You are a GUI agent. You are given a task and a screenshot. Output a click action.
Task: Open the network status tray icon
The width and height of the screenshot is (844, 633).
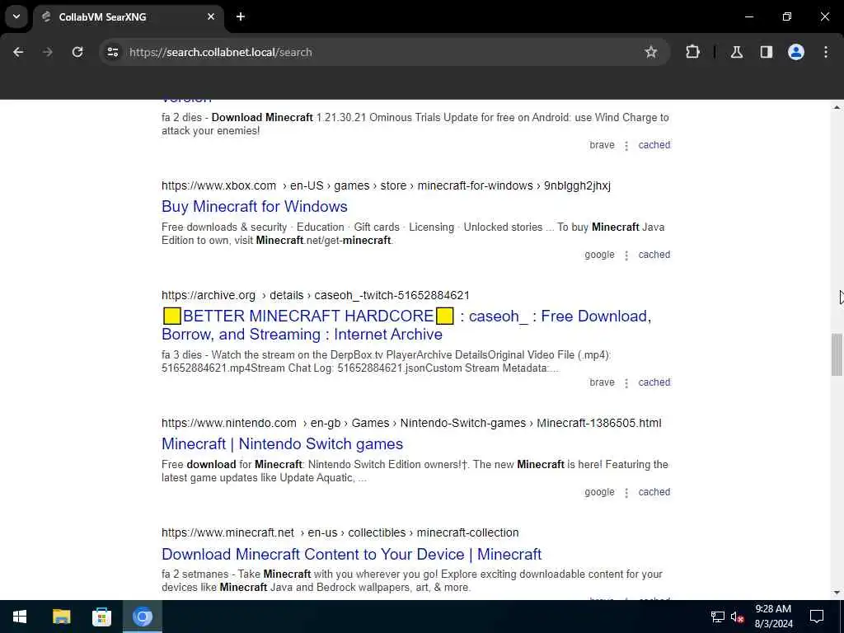click(718, 617)
